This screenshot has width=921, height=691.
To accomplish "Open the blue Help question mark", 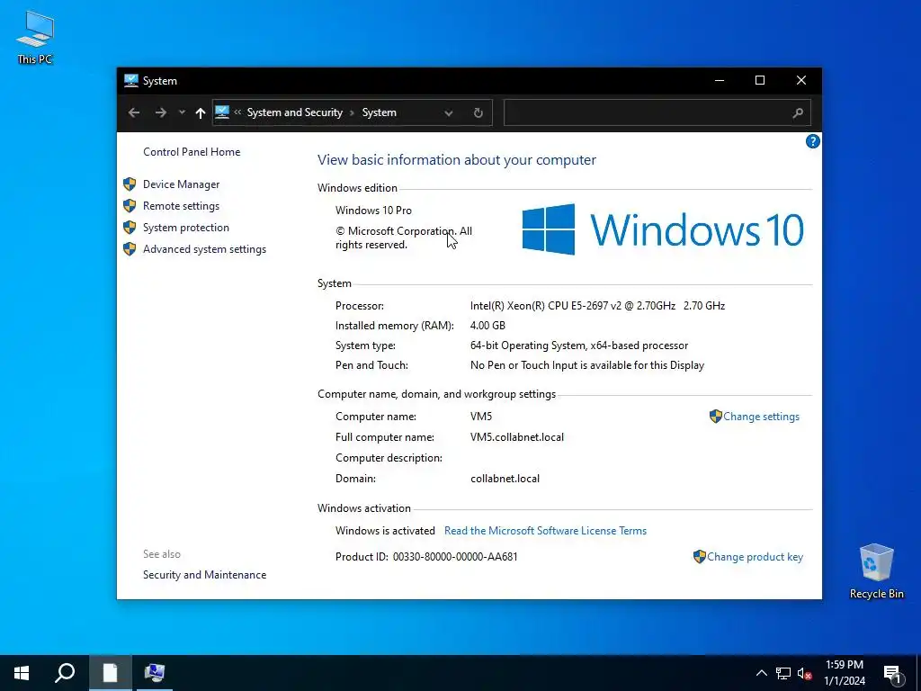I will (x=812, y=141).
